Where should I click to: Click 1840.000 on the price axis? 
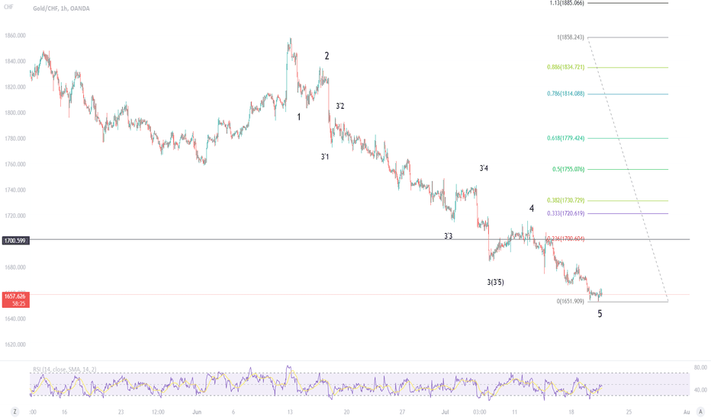coord(15,61)
